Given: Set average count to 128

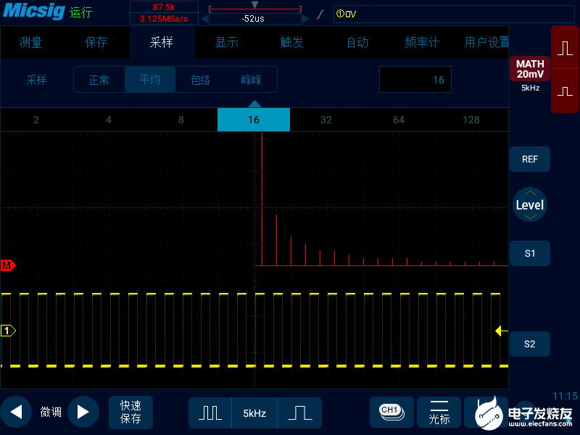Looking at the screenshot, I should point(471,120).
